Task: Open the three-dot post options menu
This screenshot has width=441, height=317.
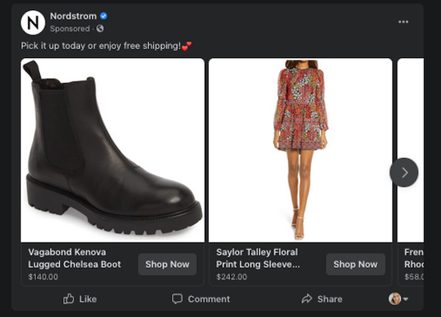Action: [x=403, y=22]
